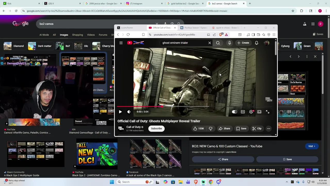Open Saves in Google Images
The width and height of the screenshot is (330, 186).
coord(318,34)
